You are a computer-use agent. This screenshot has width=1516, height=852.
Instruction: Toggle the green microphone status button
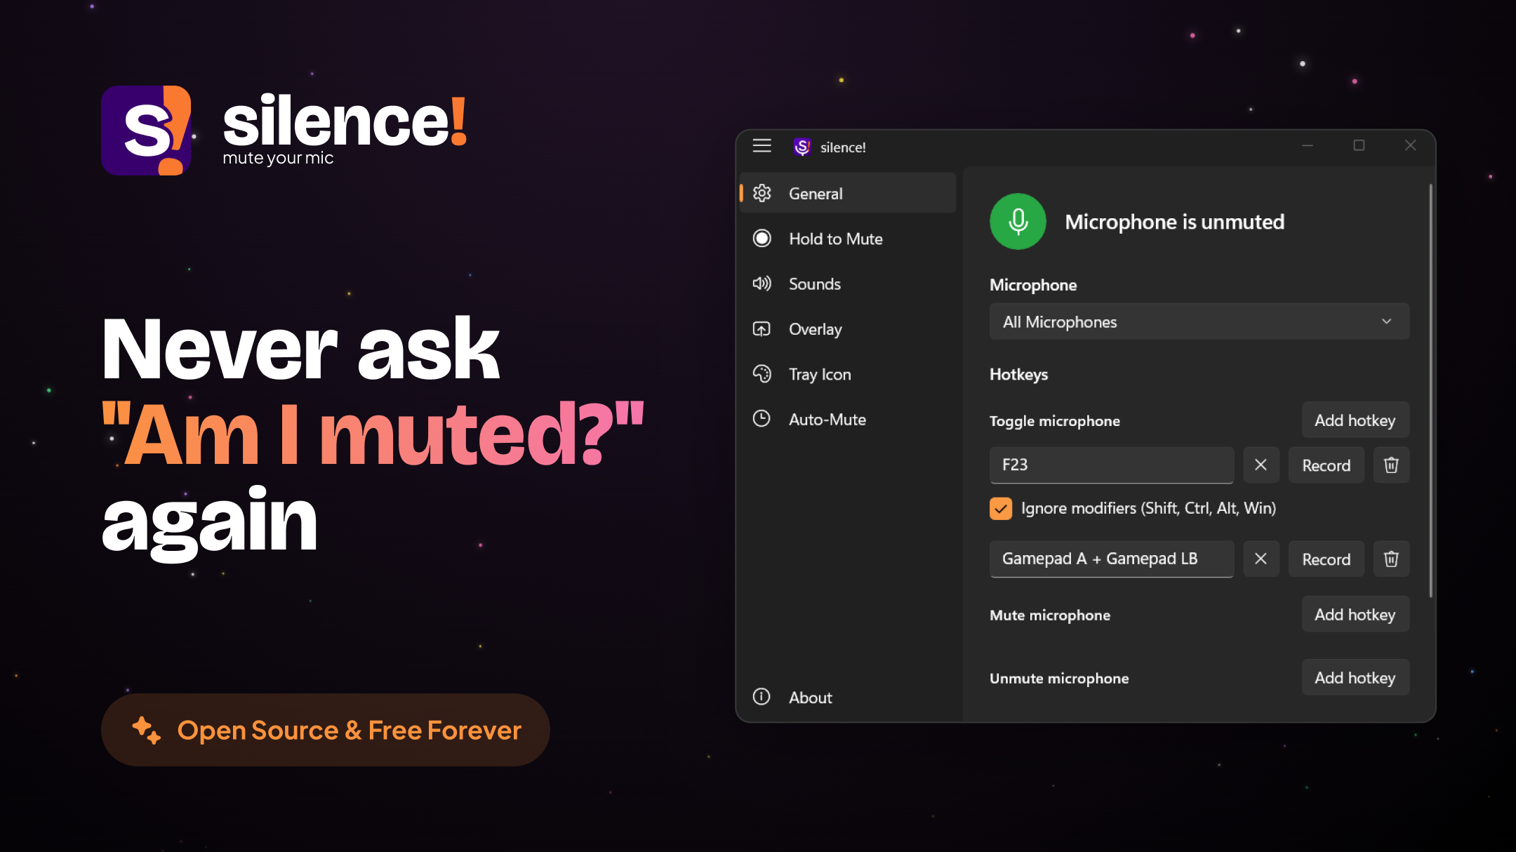point(1018,222)
